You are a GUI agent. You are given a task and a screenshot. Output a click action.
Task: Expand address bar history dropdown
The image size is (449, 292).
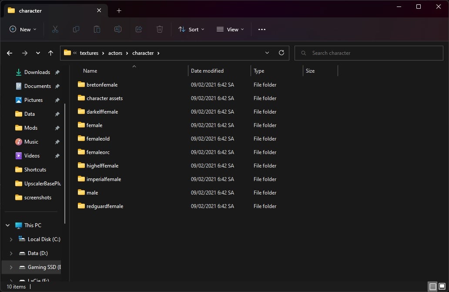(x=267, y=53)
